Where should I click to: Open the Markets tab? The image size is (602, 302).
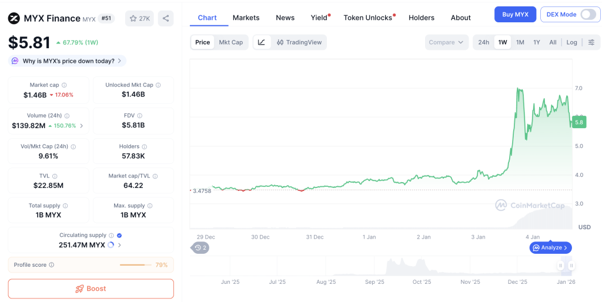tap(246, 18)
